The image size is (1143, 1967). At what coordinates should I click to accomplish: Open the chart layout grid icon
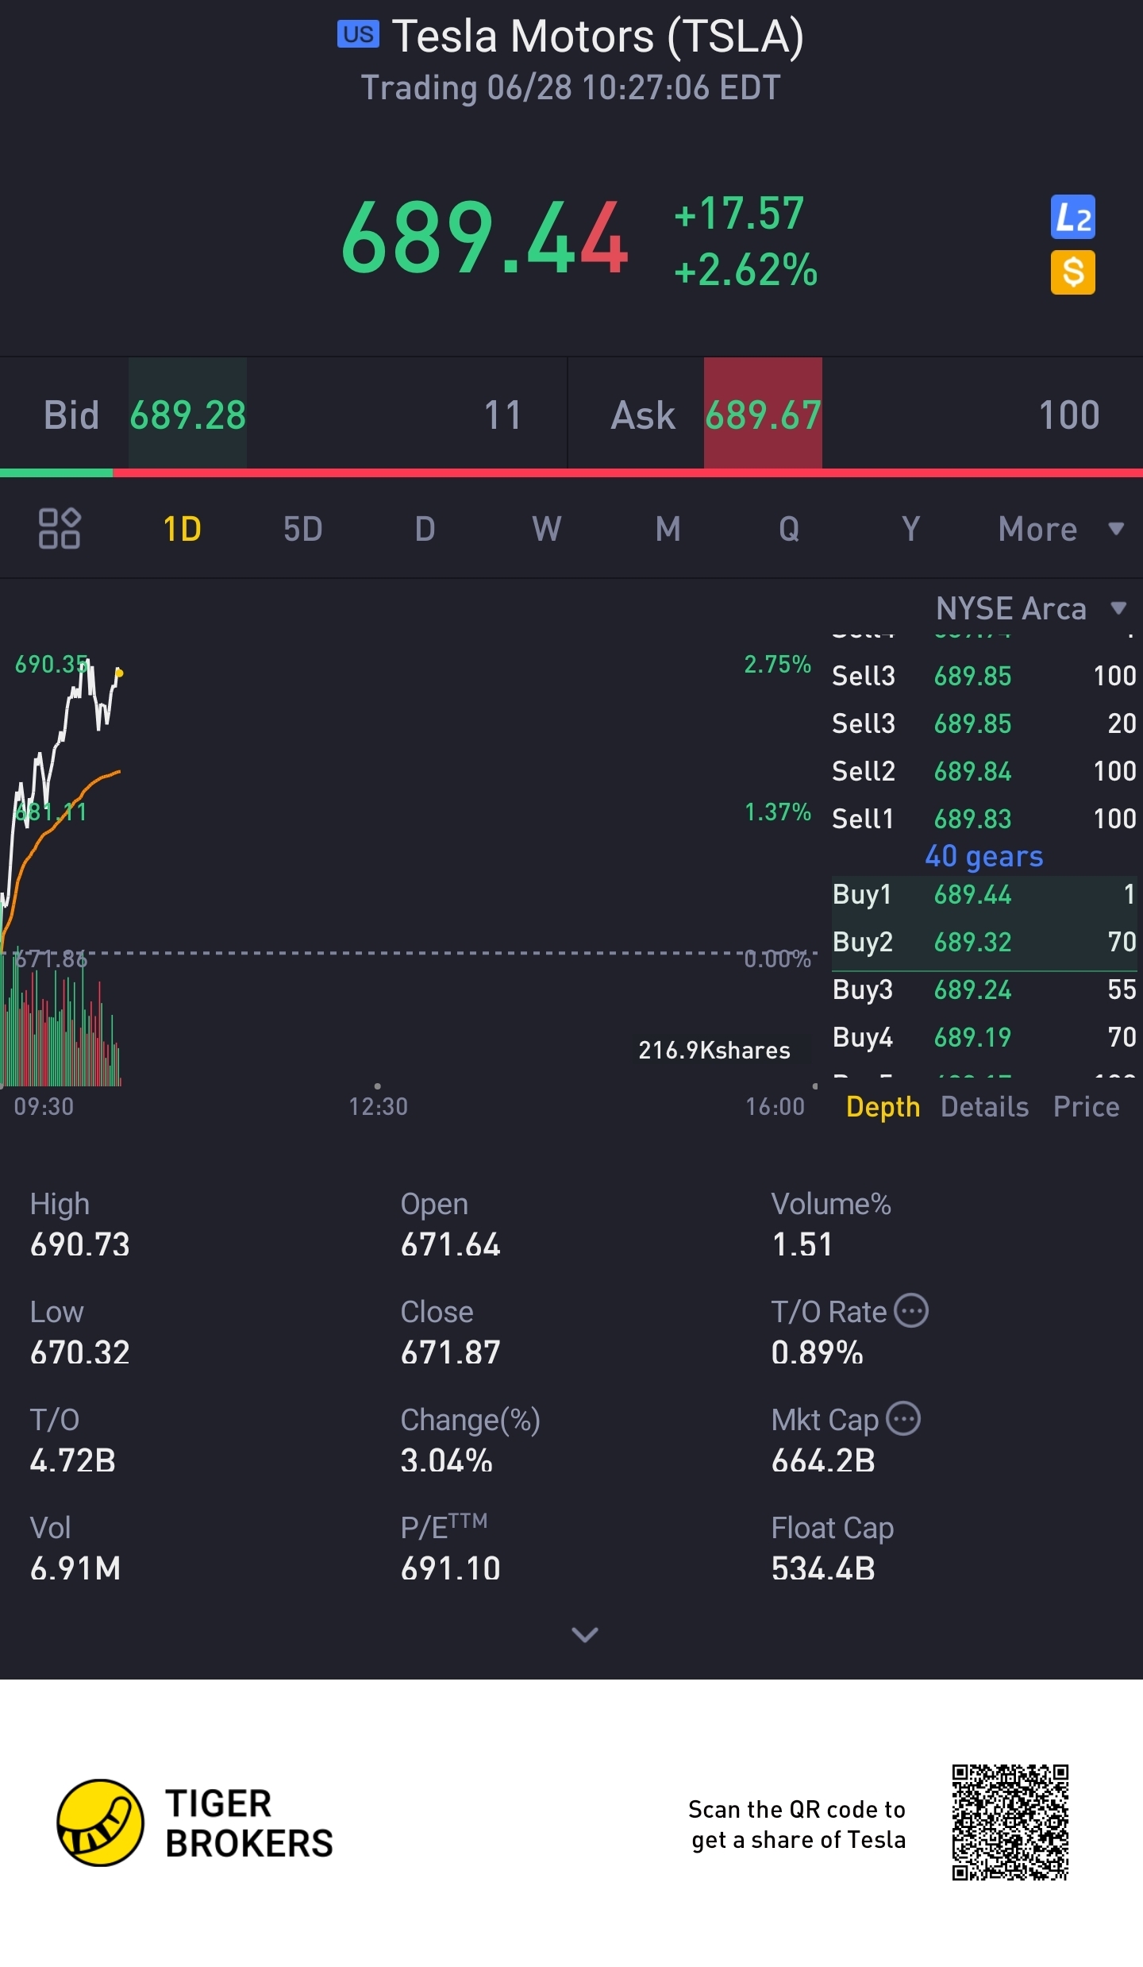[x=60, y=528]
